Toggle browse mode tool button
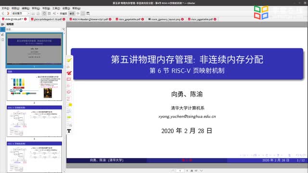The image size is (308, 173). click(44, 13)
